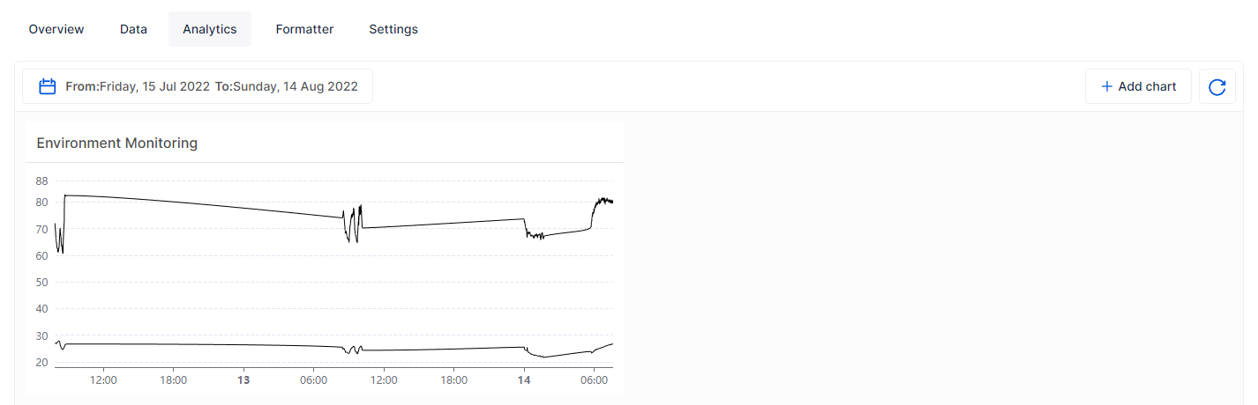Click the calendar icon in date range picker
This screenshot has height=405, width=1258.
[49, 86]
